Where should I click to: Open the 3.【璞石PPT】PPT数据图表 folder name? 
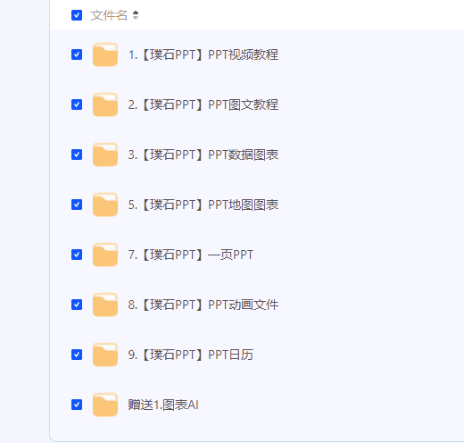(203, 155)
